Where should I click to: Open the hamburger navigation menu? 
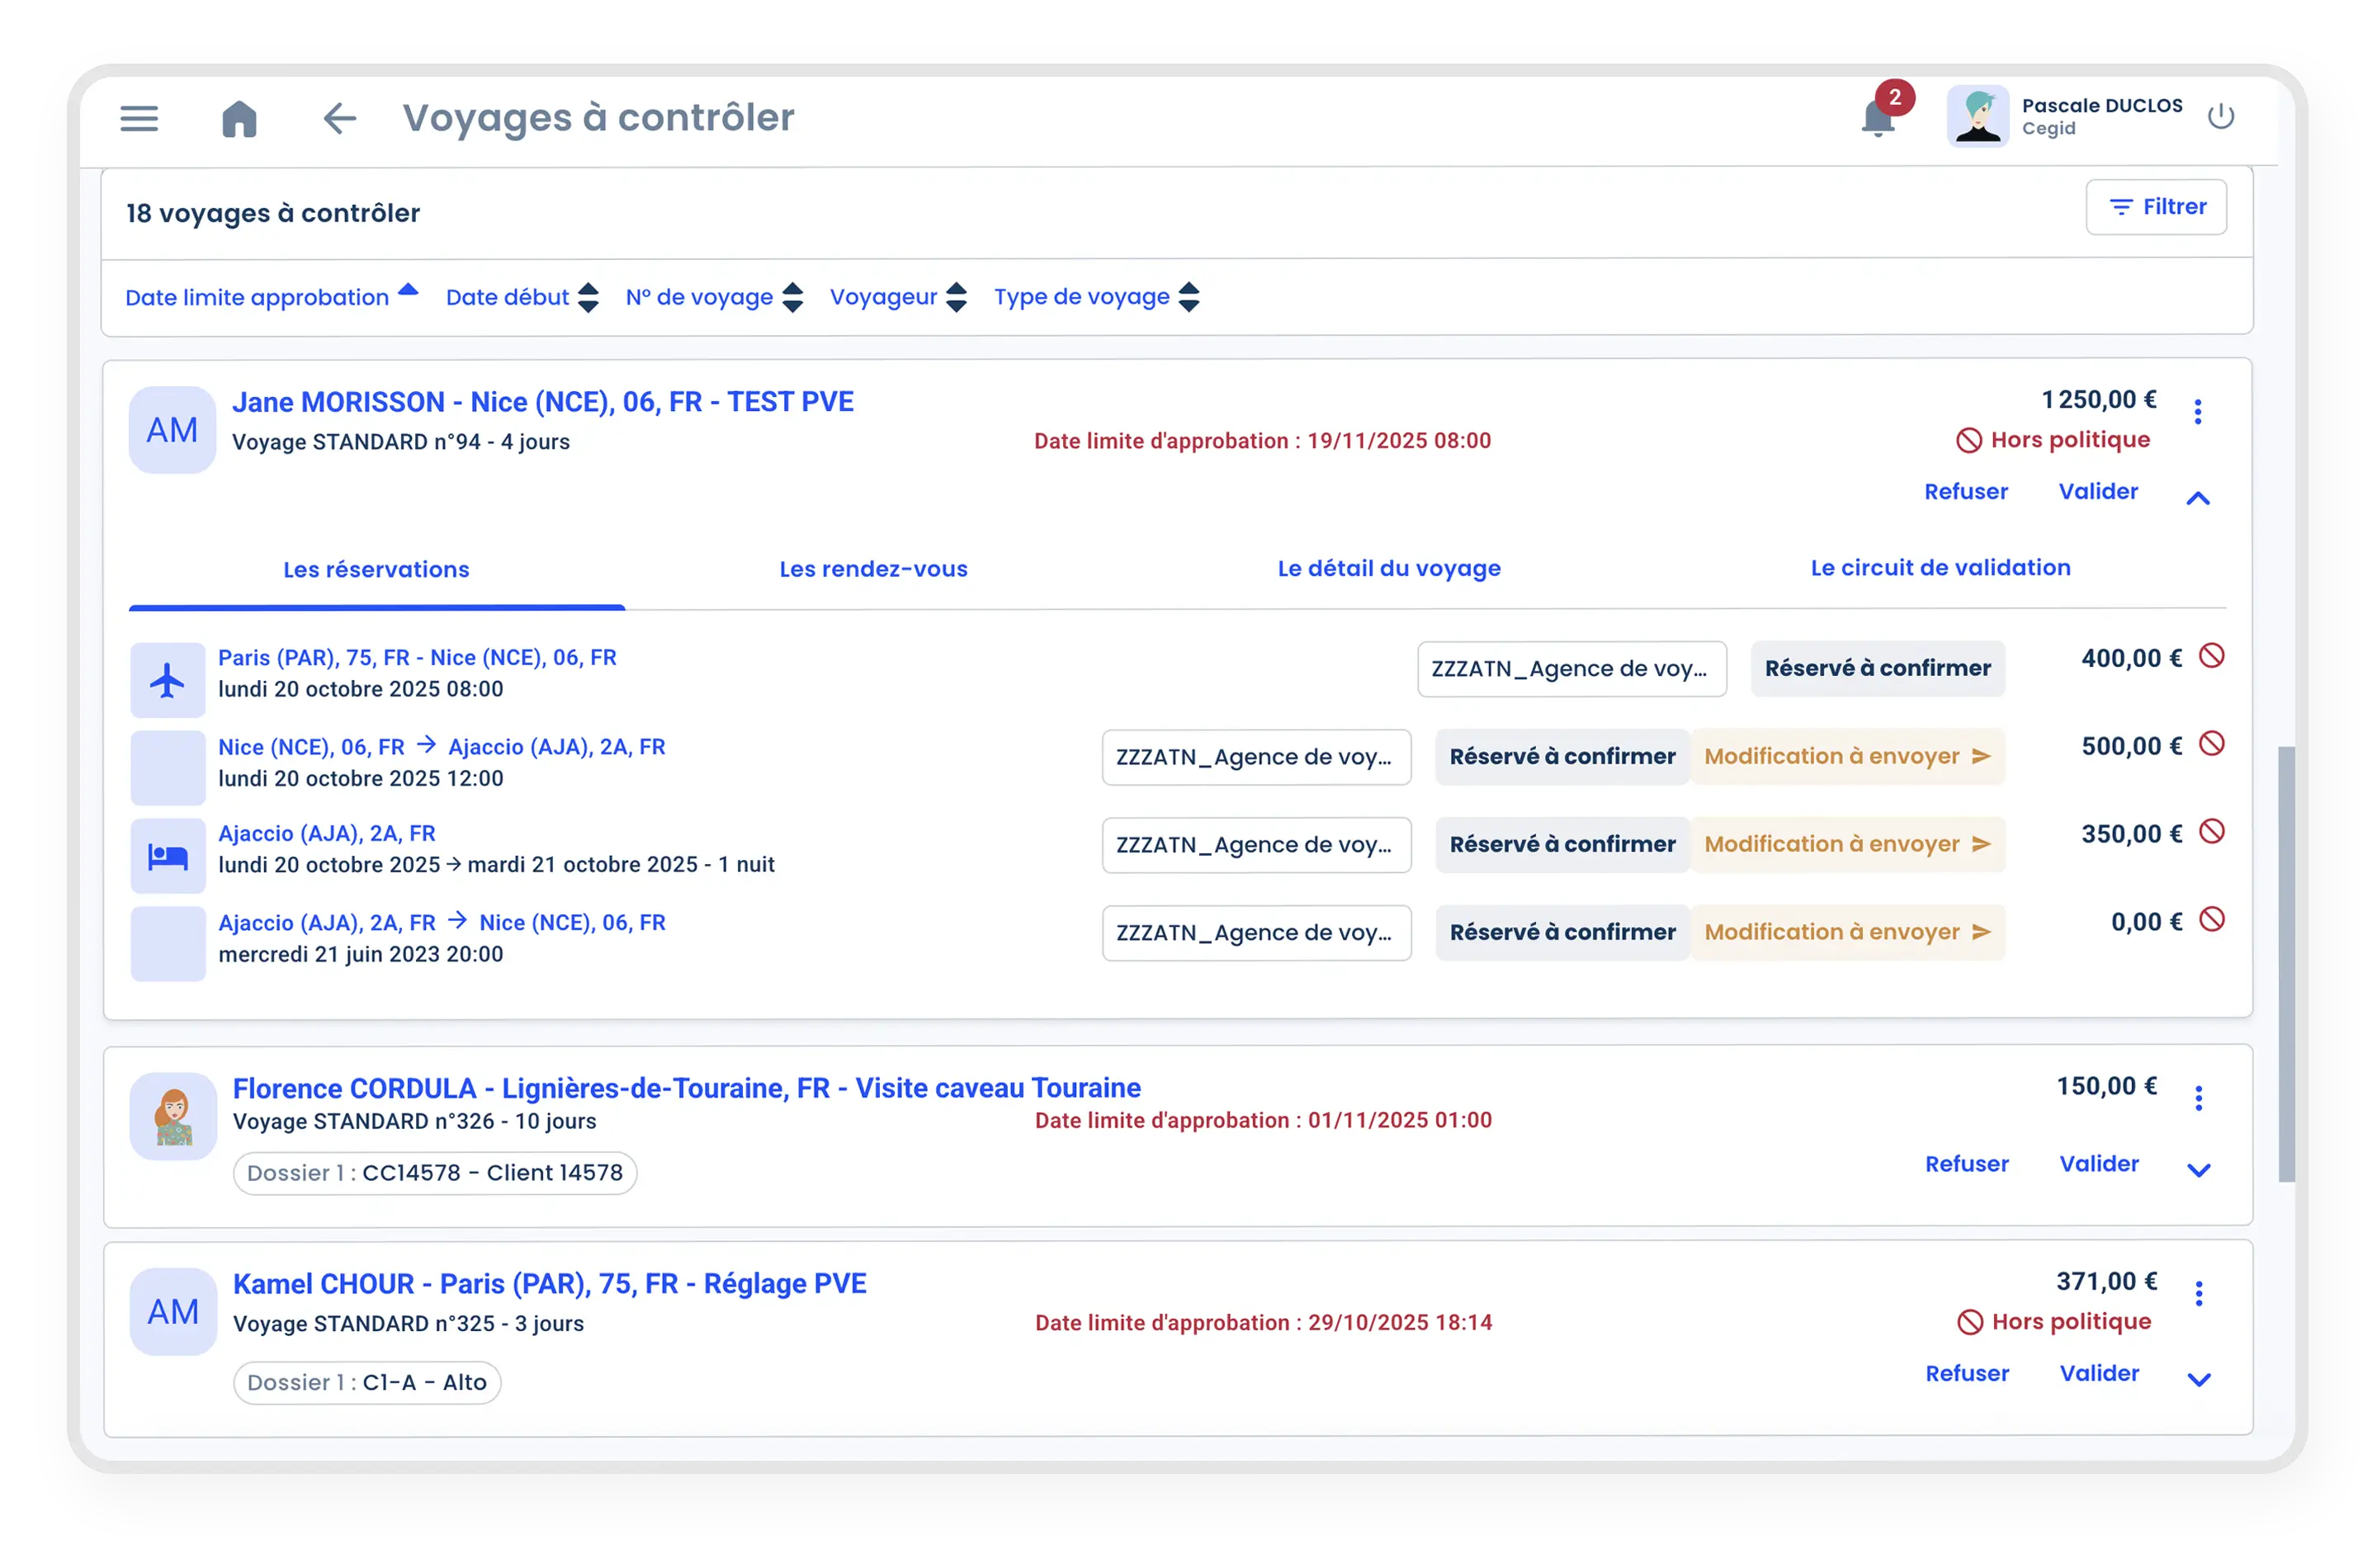(x=139, y=118)
